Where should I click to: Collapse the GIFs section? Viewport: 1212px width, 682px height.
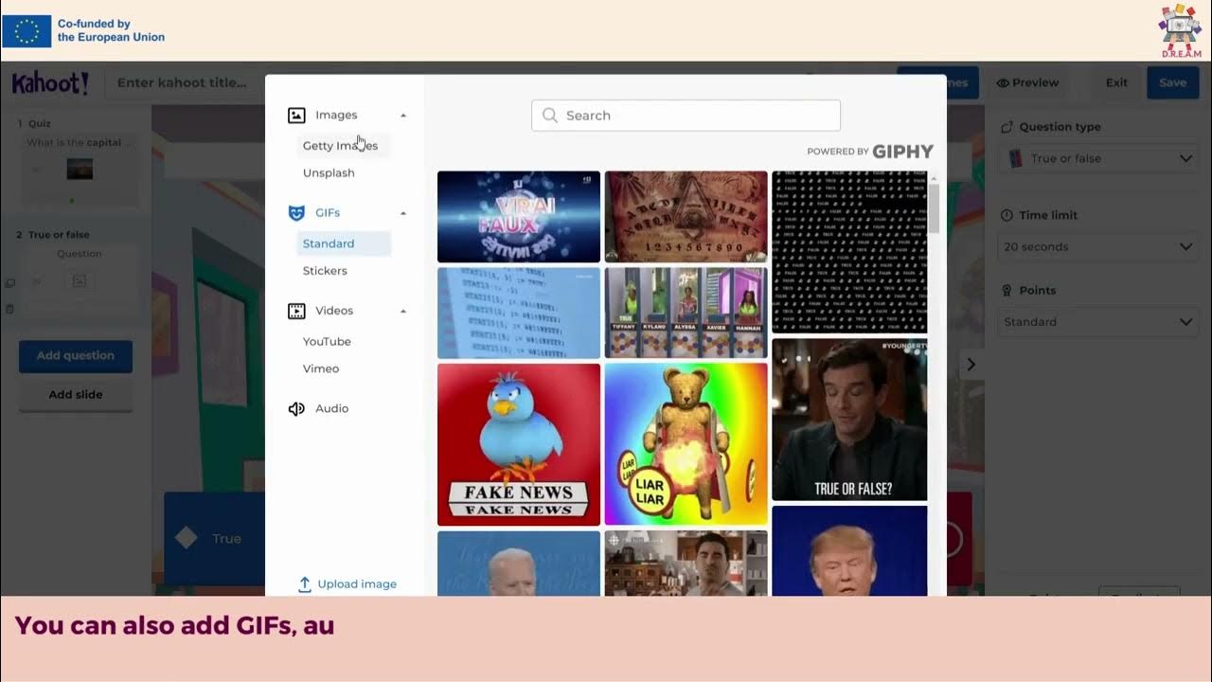tap(403, 213)
